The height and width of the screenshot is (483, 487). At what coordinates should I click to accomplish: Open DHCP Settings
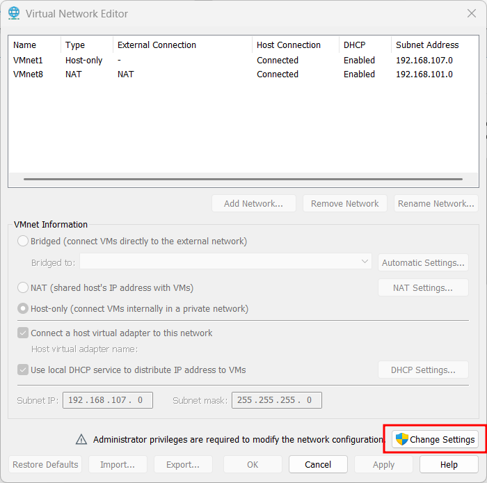[x=423, y=370]
